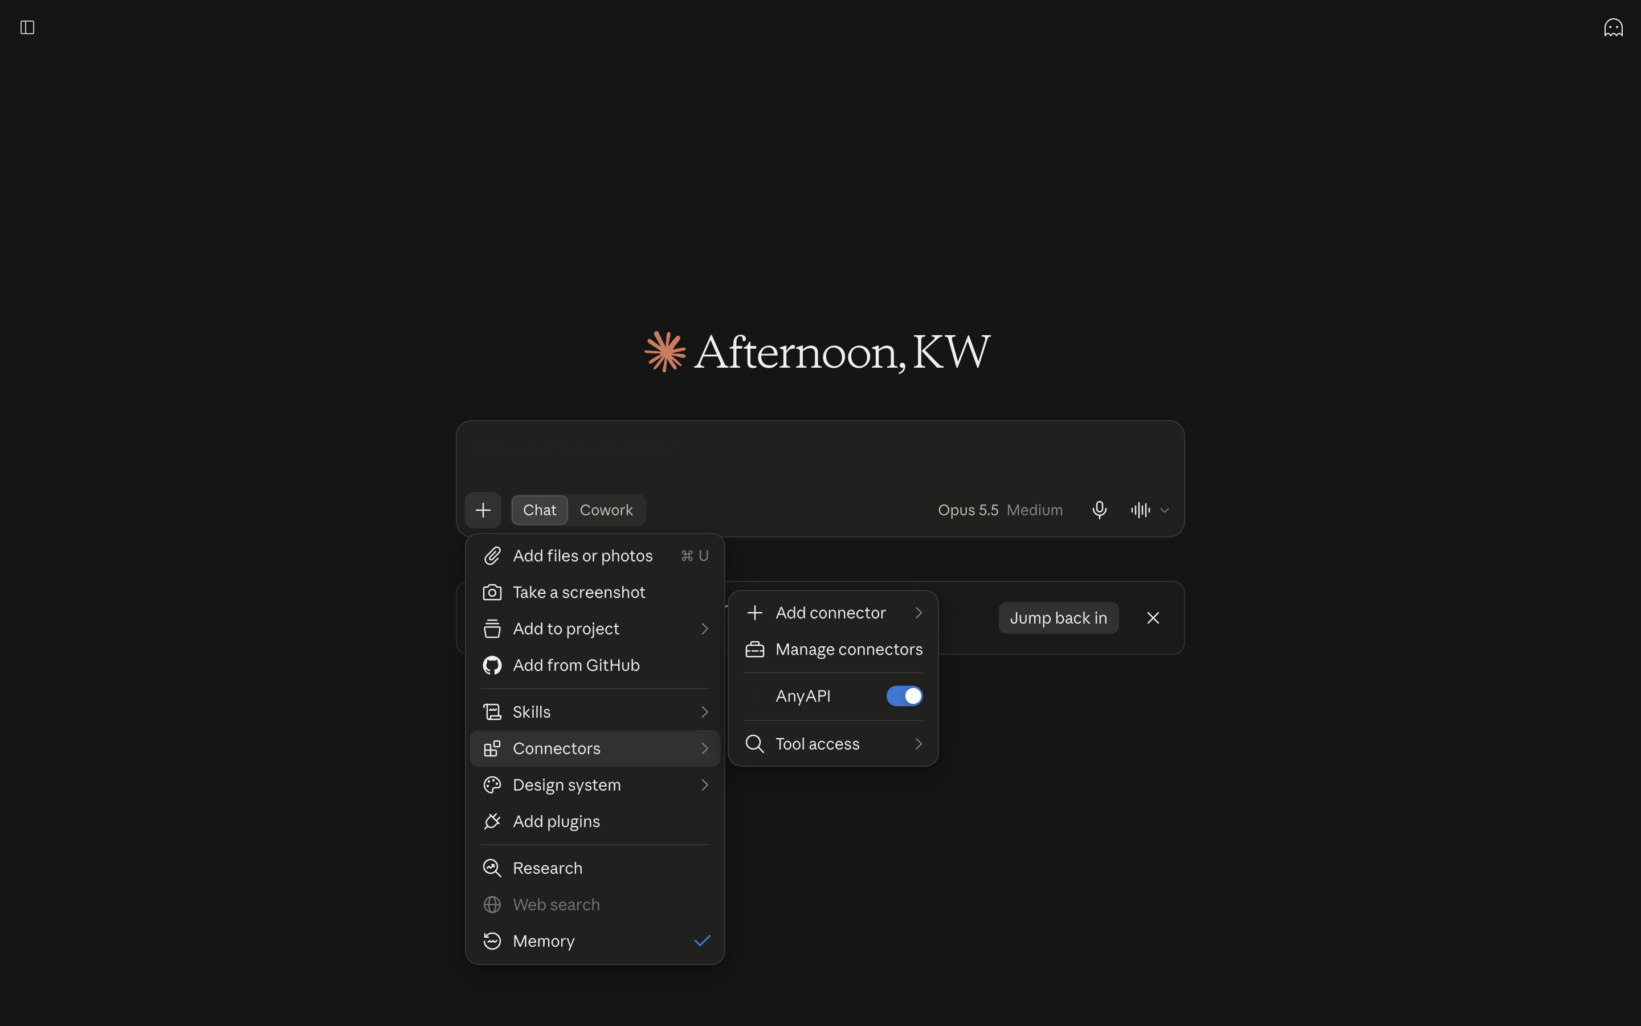The image size is (1641, 1026).
Task: Switch to the Cowork tab
Action: tap(606, 510)
